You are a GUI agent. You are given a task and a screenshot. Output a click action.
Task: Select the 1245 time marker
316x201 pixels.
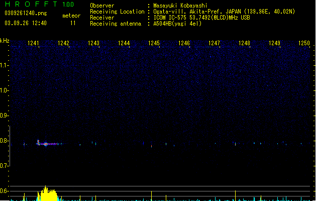pyautogui.click(x=154, y=43)
